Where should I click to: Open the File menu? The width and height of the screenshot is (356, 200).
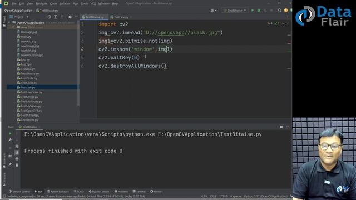(14, 4)
